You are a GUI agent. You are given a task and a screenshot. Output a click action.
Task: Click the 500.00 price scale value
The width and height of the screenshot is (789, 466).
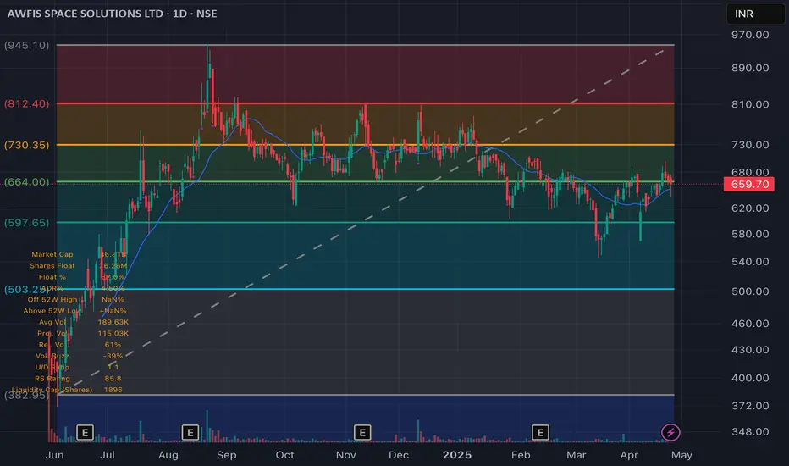coord(750,291)
